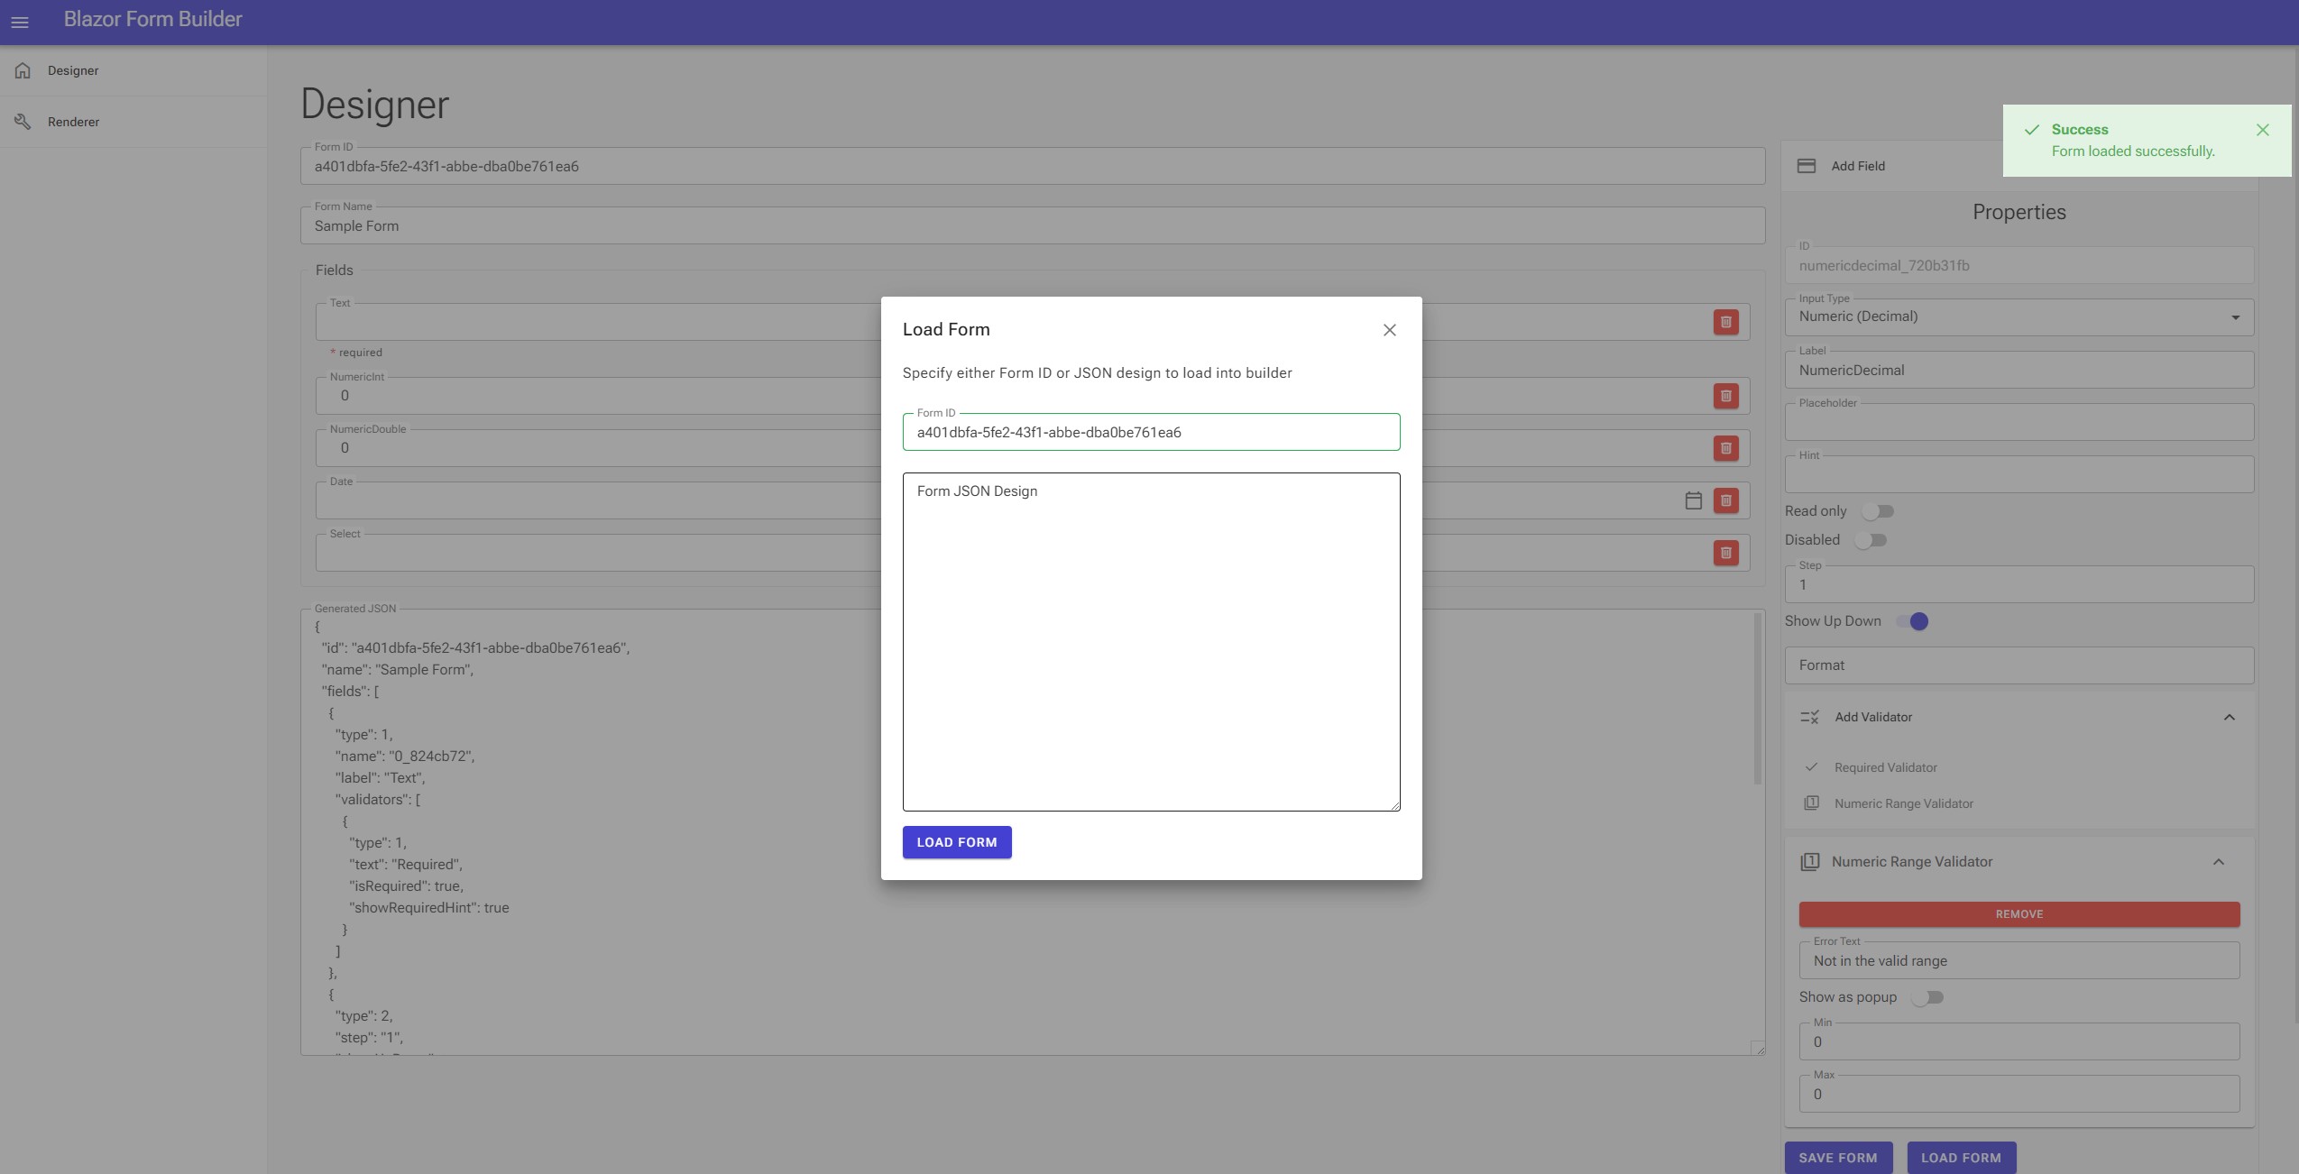
Task: Click the Blazor Form Builder title
Action: (x=152, y=19)
